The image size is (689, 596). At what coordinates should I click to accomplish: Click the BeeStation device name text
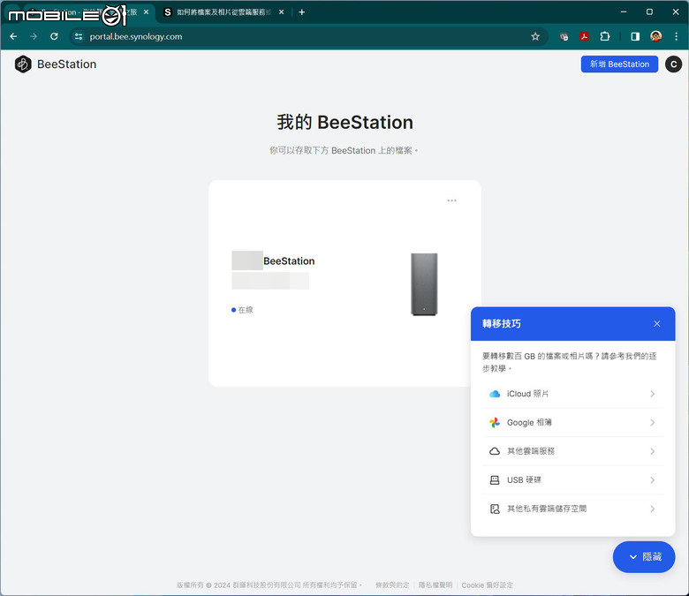pyautogui.click(x=289, y=260)
